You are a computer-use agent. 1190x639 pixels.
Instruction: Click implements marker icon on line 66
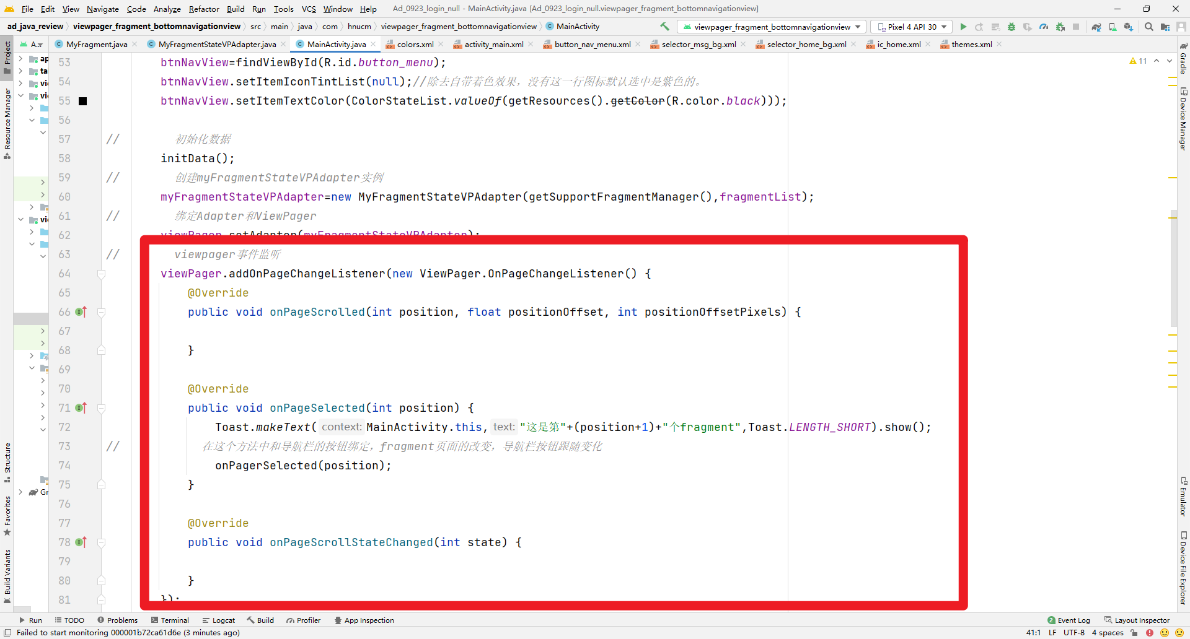81,311
